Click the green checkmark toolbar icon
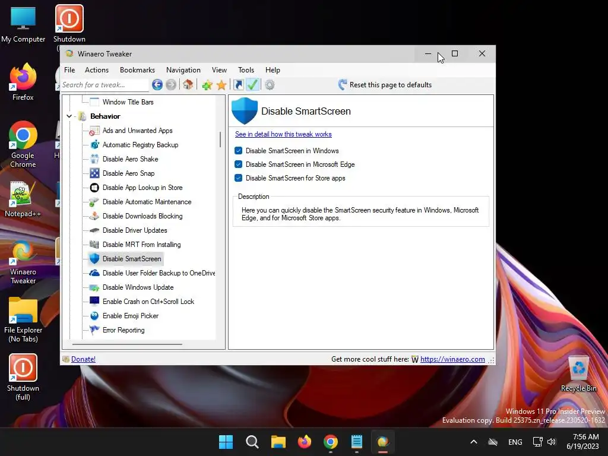 tap(252, 84)
